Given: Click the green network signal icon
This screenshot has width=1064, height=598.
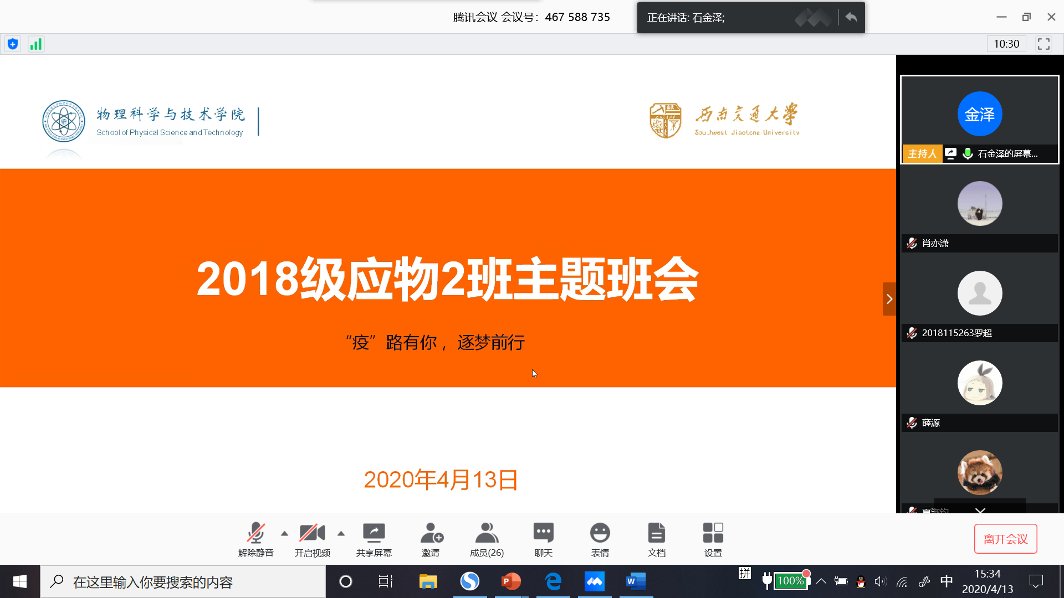Looking at the screenshot, I should [x=36, y=44].
